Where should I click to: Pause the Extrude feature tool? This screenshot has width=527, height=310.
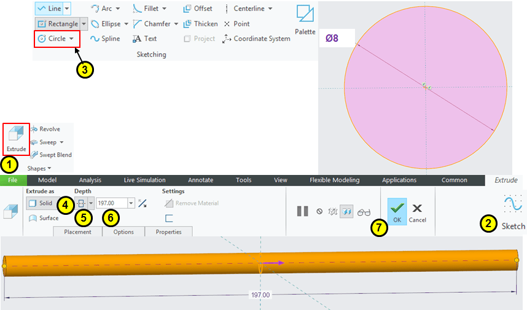(x=302, y=211)
